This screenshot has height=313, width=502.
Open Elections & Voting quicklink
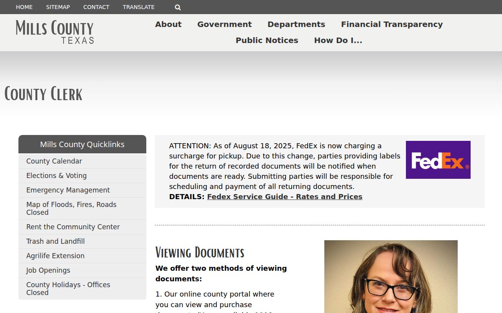click(x=82, y=176)
